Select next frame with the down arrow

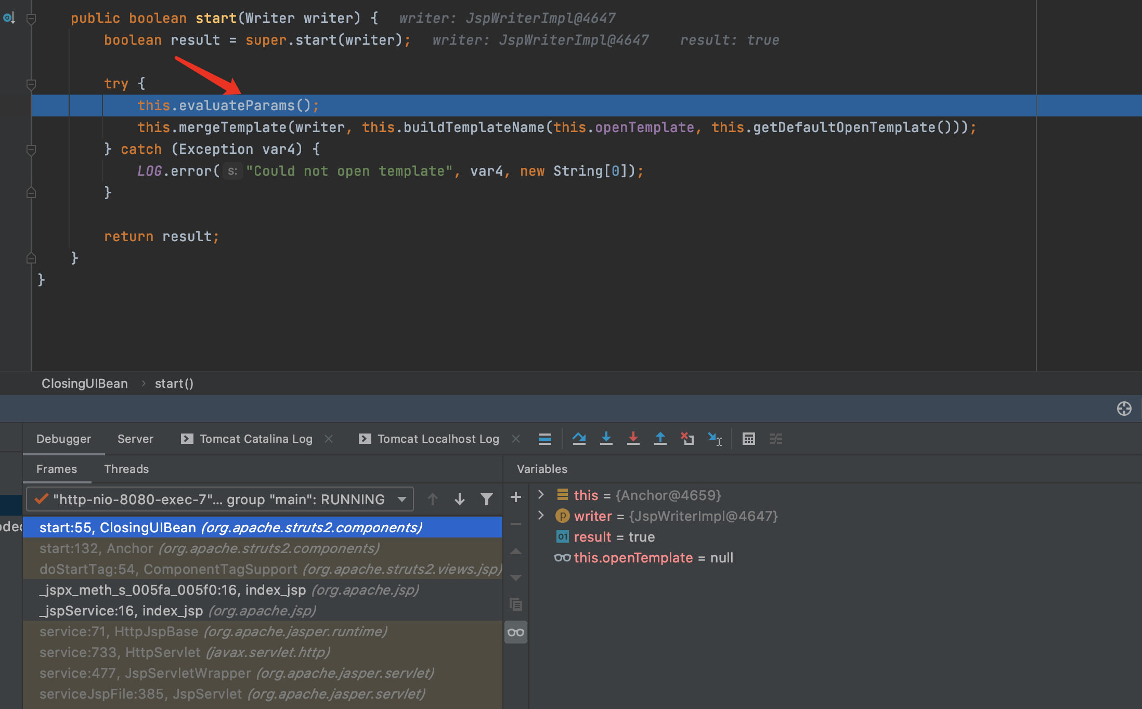(459, 499)
